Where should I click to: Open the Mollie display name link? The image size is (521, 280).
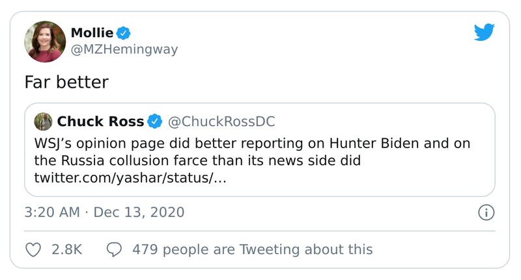(92, 32)
